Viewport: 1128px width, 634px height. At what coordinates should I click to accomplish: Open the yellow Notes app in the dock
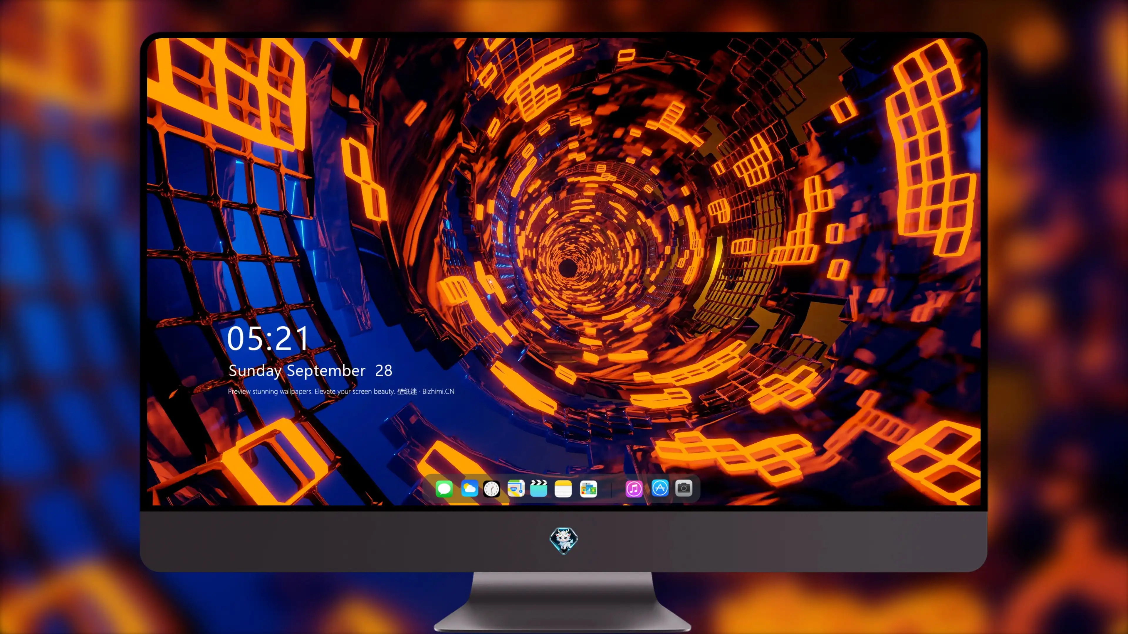pyautogui.click(x=563, y=489)
